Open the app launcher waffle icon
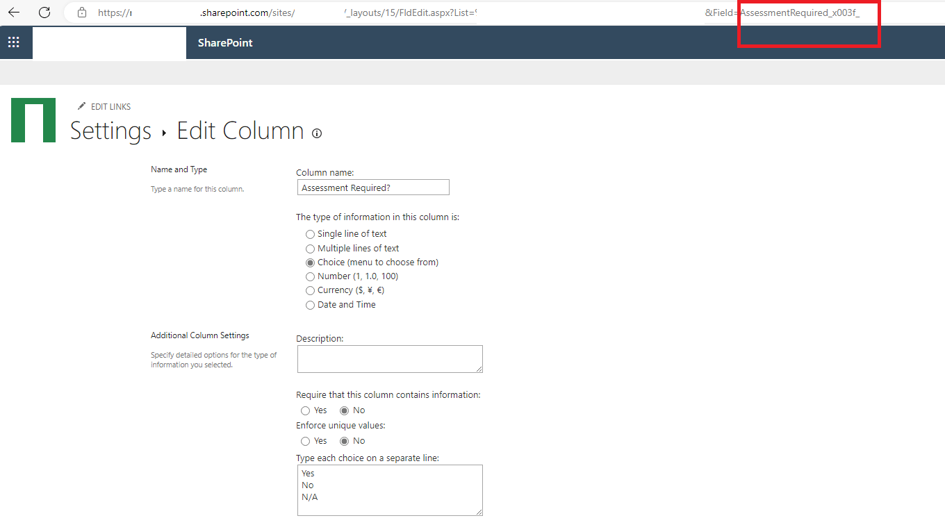 coord(14,42)
